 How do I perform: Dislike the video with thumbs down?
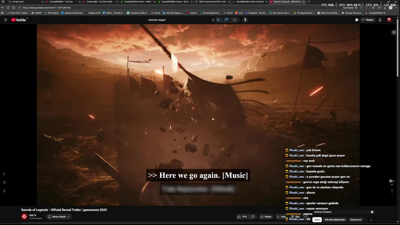(252, 217)
